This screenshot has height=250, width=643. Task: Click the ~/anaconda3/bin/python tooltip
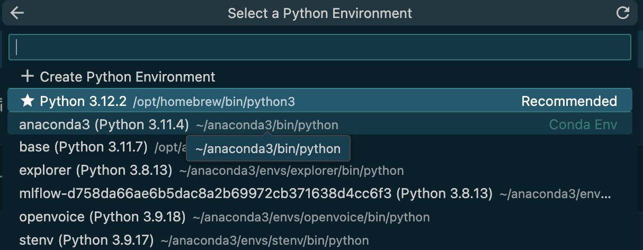coord(268,149)
